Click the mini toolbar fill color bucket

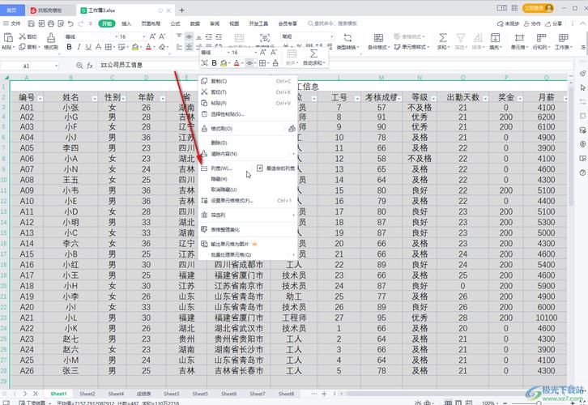point(224,63)
